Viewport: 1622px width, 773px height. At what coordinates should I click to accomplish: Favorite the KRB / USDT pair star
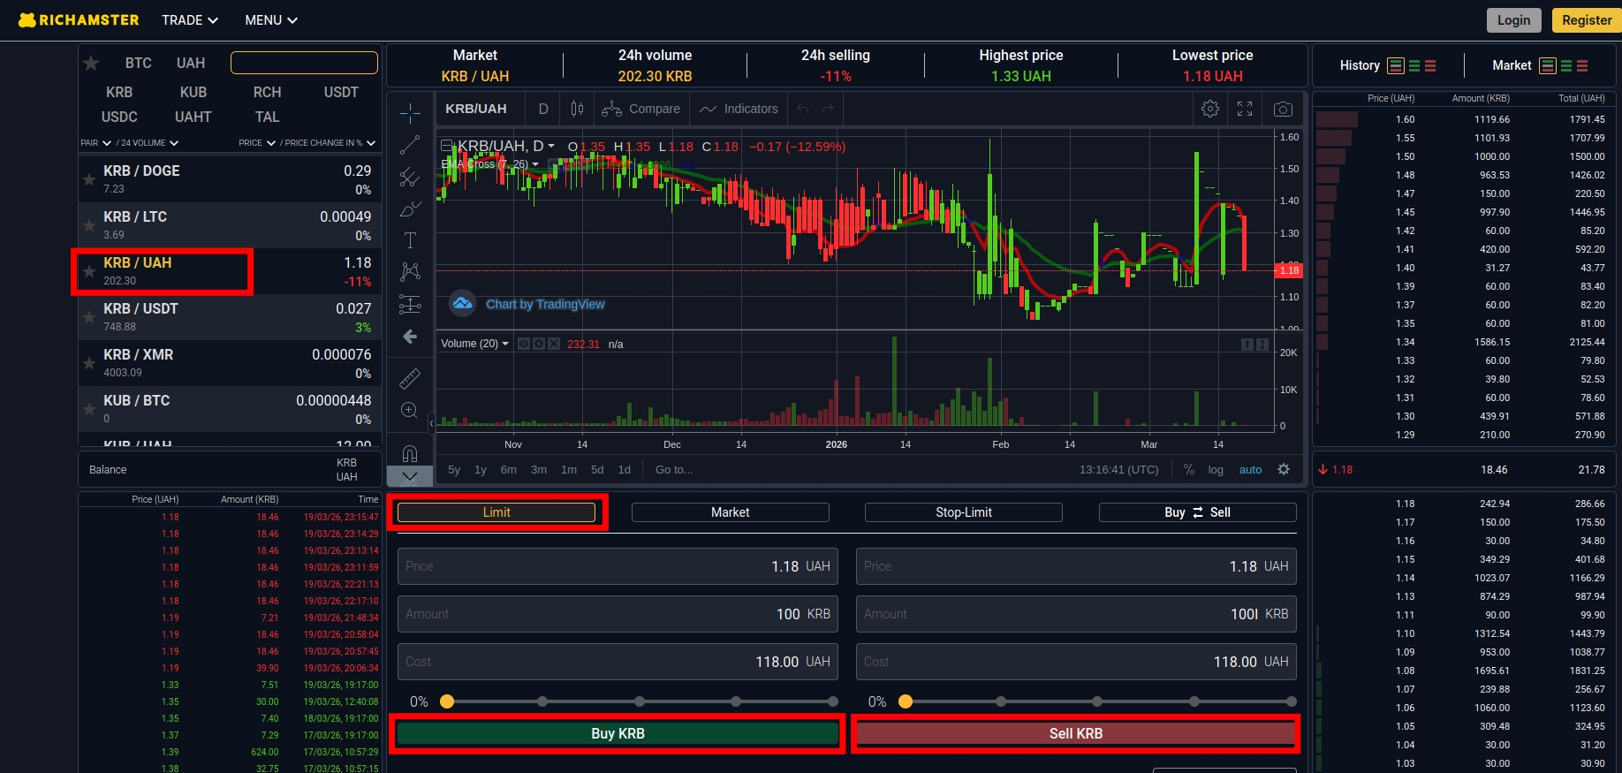(89, 317)
